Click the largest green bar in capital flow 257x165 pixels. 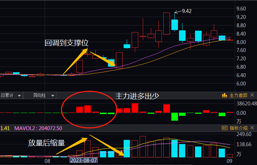pos(174,117)
